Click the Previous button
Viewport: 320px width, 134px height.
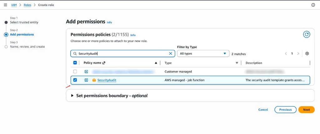286,110
